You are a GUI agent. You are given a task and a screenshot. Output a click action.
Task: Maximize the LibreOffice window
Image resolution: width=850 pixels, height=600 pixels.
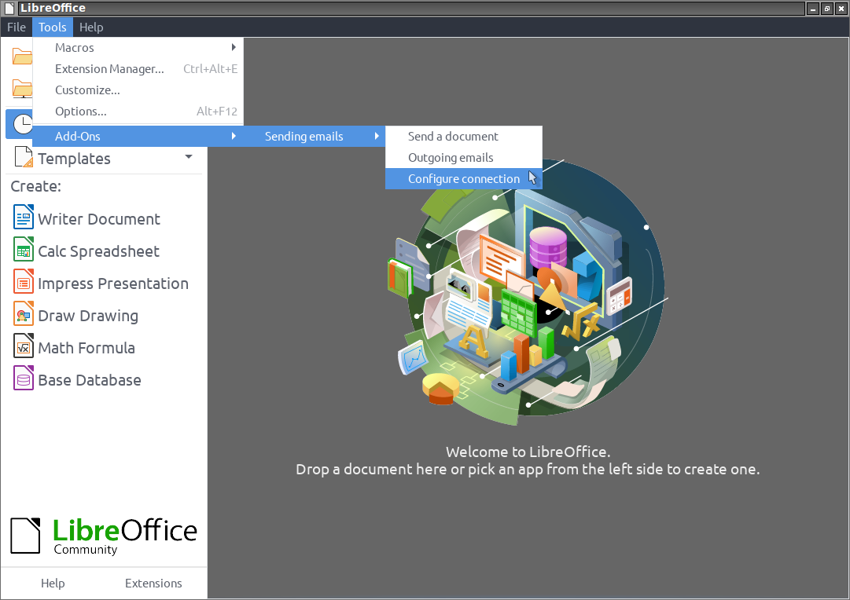(x=826, y=9)
